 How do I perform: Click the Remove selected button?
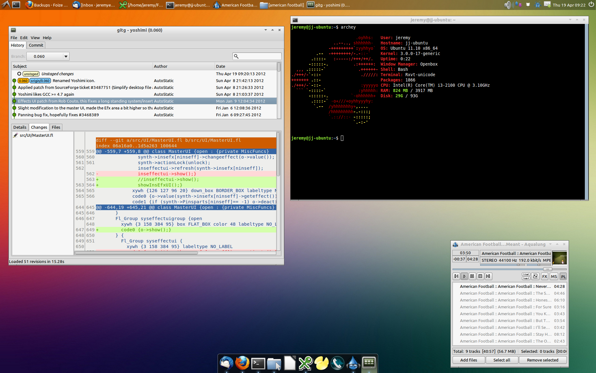(x=542, y=360)
